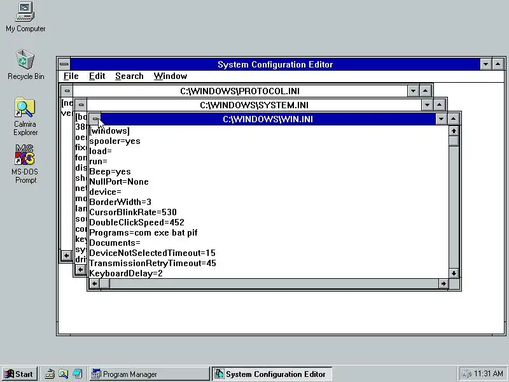Open the Search menu

point(129,76)
